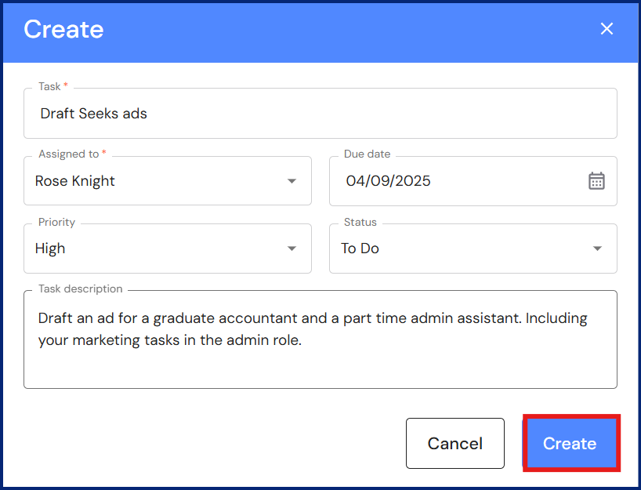Click the Due date field label
This screenshot has width=641, height=490.
(367, 154)
